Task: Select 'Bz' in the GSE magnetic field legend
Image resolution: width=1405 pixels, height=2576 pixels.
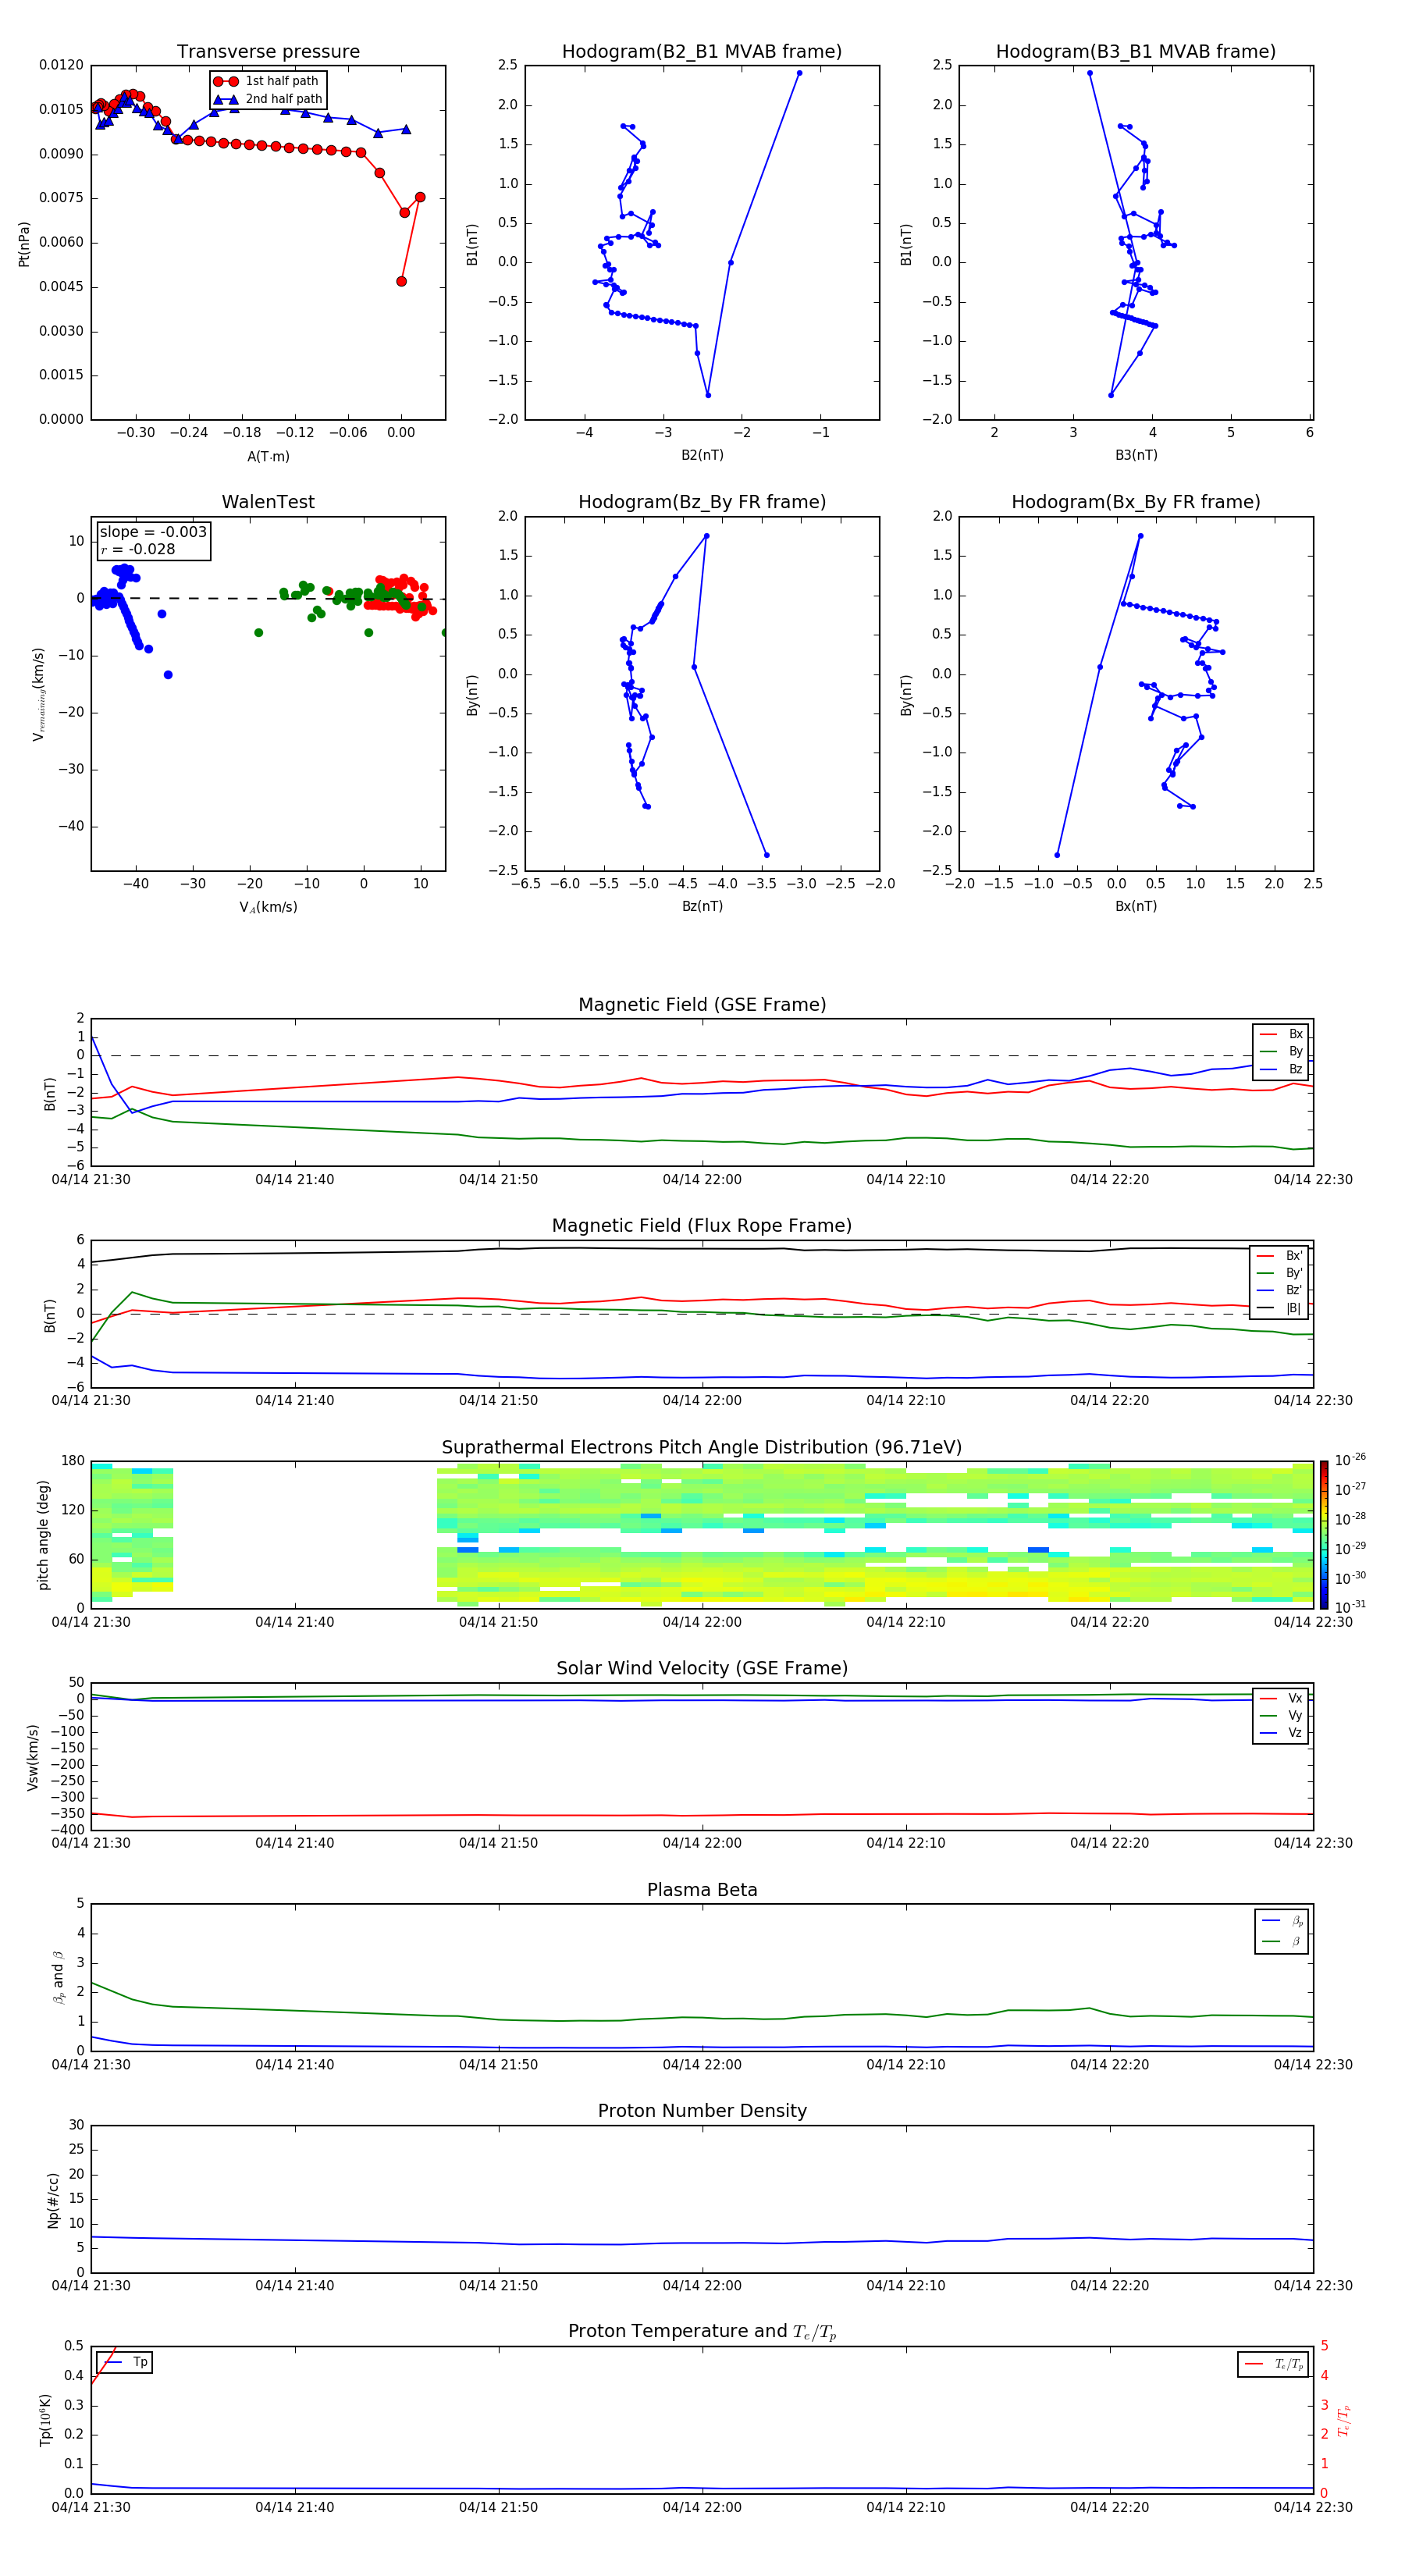Action: (x=1282, y=1069)
